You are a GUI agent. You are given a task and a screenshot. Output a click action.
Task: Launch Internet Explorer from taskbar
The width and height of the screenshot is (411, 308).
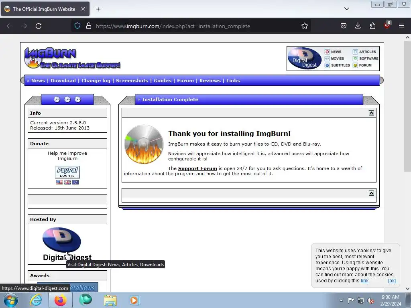point(36,300)
